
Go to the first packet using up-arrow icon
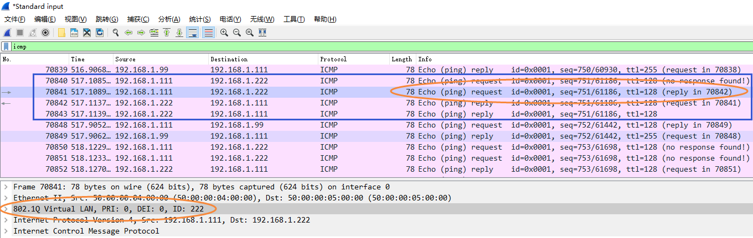pos(167,33)
